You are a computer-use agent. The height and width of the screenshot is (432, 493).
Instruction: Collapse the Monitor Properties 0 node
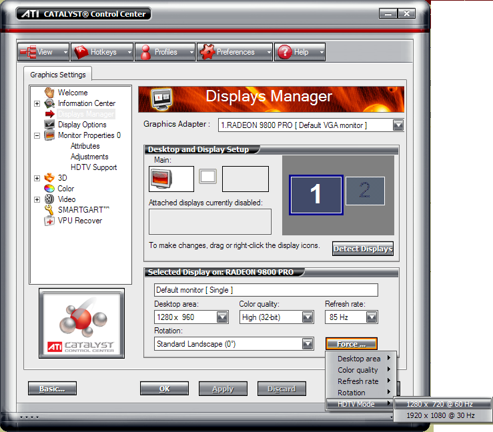37,135
